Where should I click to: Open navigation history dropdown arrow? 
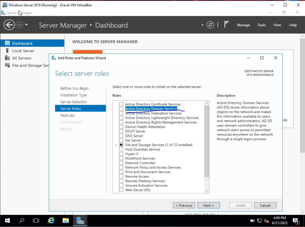click(x=26, y=25)
